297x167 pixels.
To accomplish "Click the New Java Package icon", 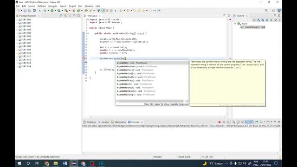I will (x=74, y=11).
